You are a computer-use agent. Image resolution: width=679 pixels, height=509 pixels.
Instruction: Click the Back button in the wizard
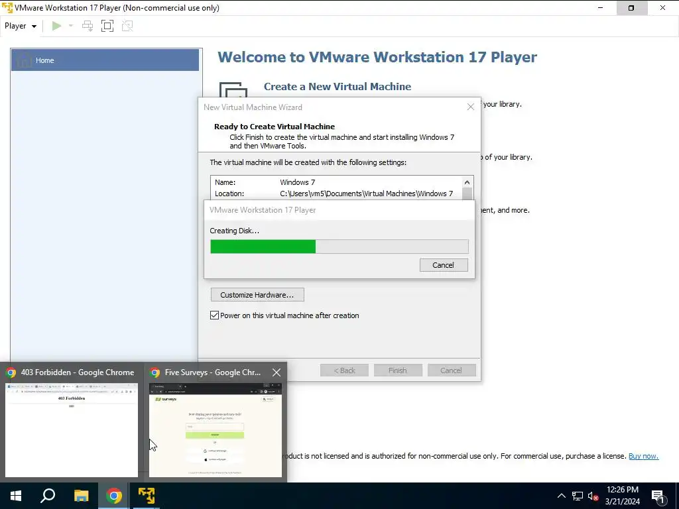coord(344,370)
